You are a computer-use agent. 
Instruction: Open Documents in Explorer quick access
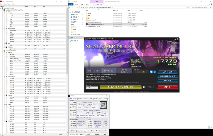point(76,19)
